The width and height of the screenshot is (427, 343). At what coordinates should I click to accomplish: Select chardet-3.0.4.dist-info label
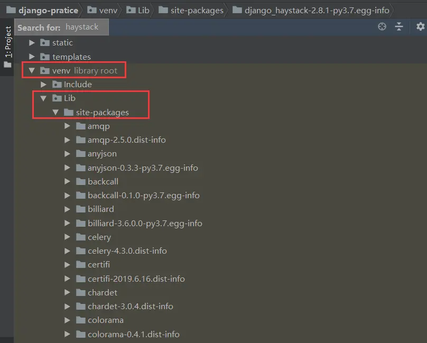click(x=131, y=307)
